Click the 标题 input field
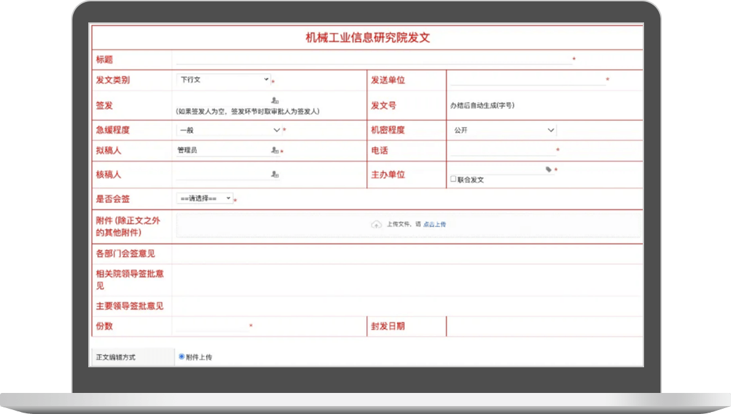The width and height of the screenshot is (731, 414). click(373, 59)
